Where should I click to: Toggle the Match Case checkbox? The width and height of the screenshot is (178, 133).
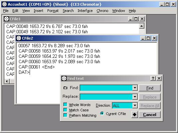coord(65,110)
